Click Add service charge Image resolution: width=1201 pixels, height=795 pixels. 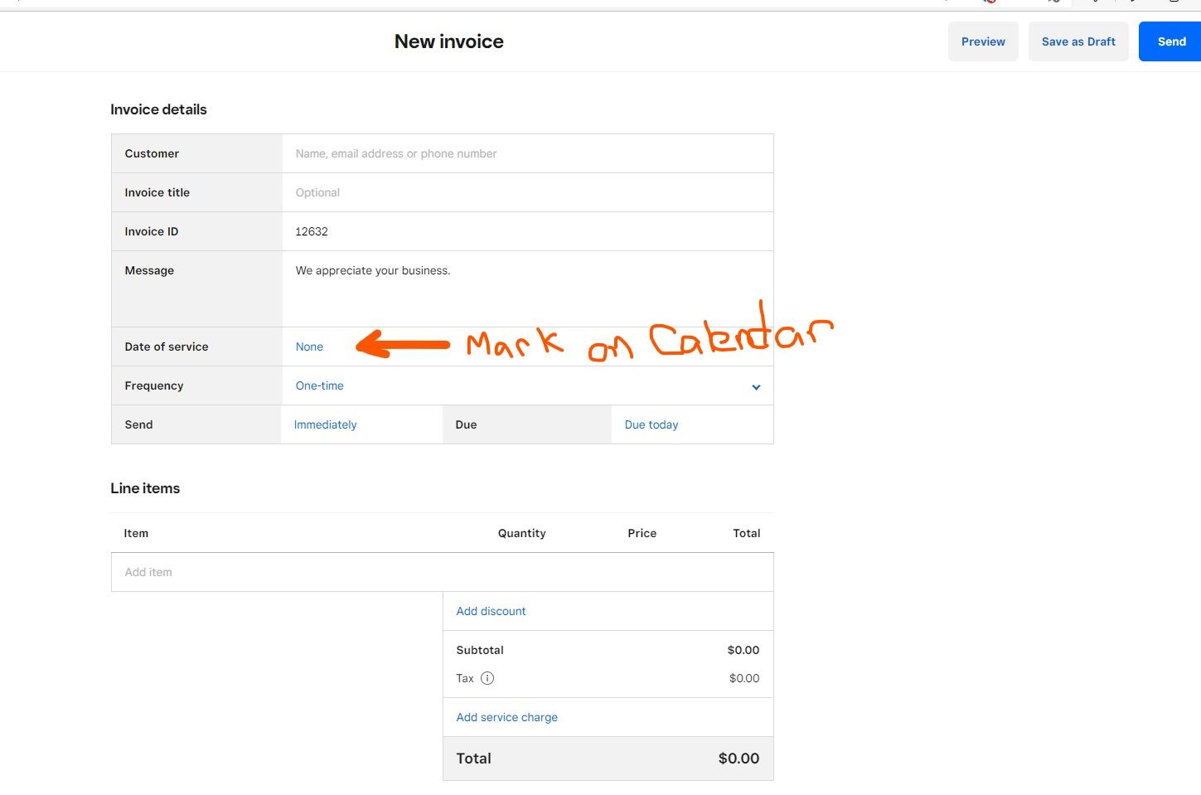(x=506, y=717)
